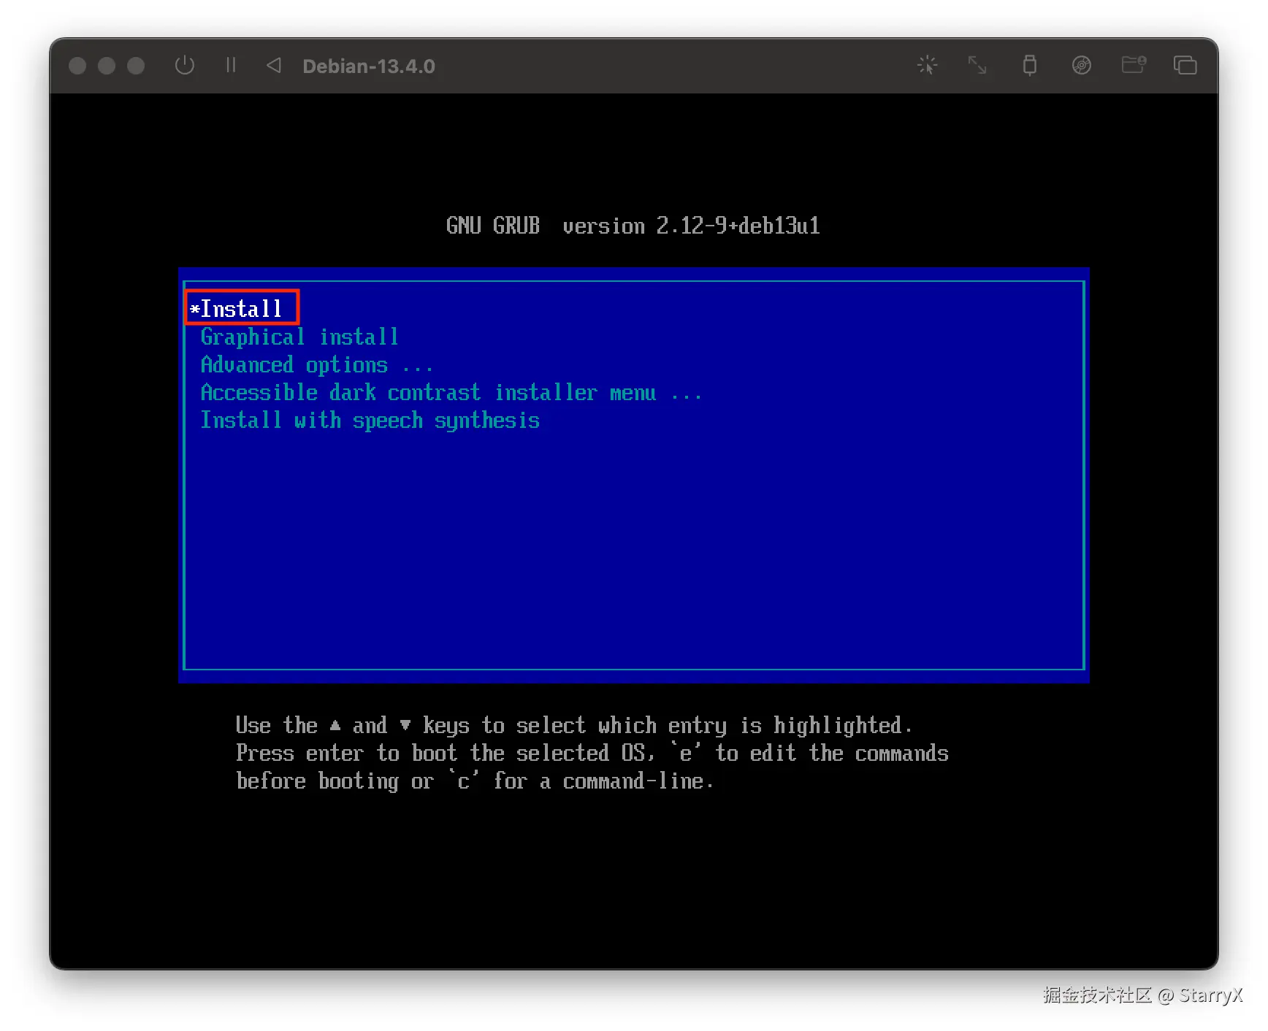Open the disc drive image icon menu
Viewport: 1268px width, 1031px height.
[1082, 66]
